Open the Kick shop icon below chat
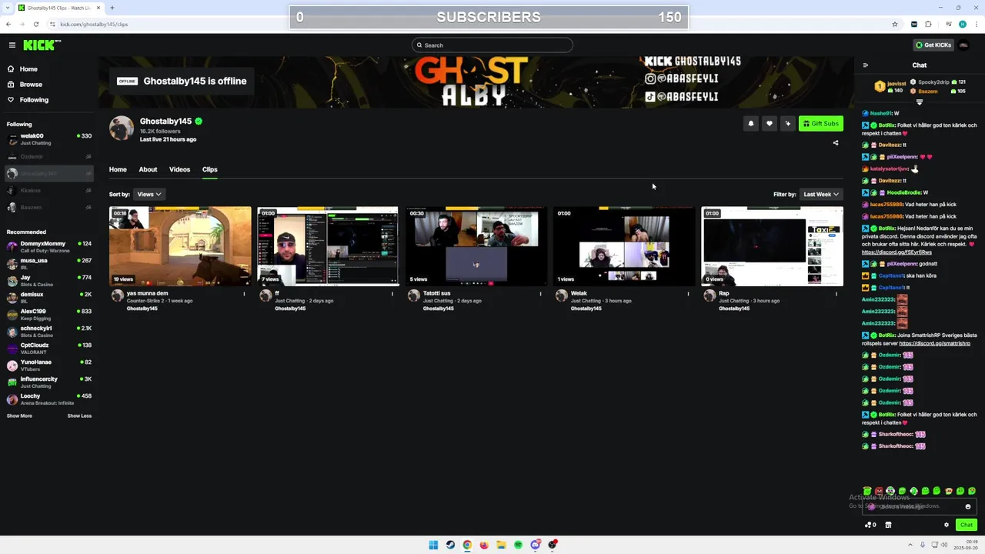The image size is (985, 554). [888, 525]
